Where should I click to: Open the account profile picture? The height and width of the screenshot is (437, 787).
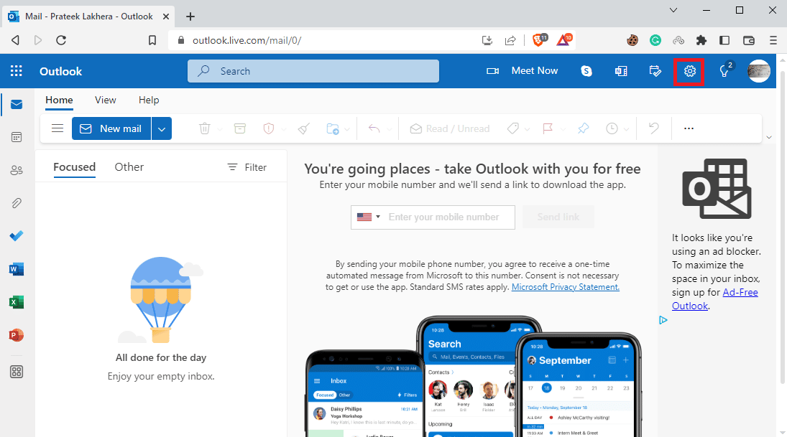click(x=758, y=71)
